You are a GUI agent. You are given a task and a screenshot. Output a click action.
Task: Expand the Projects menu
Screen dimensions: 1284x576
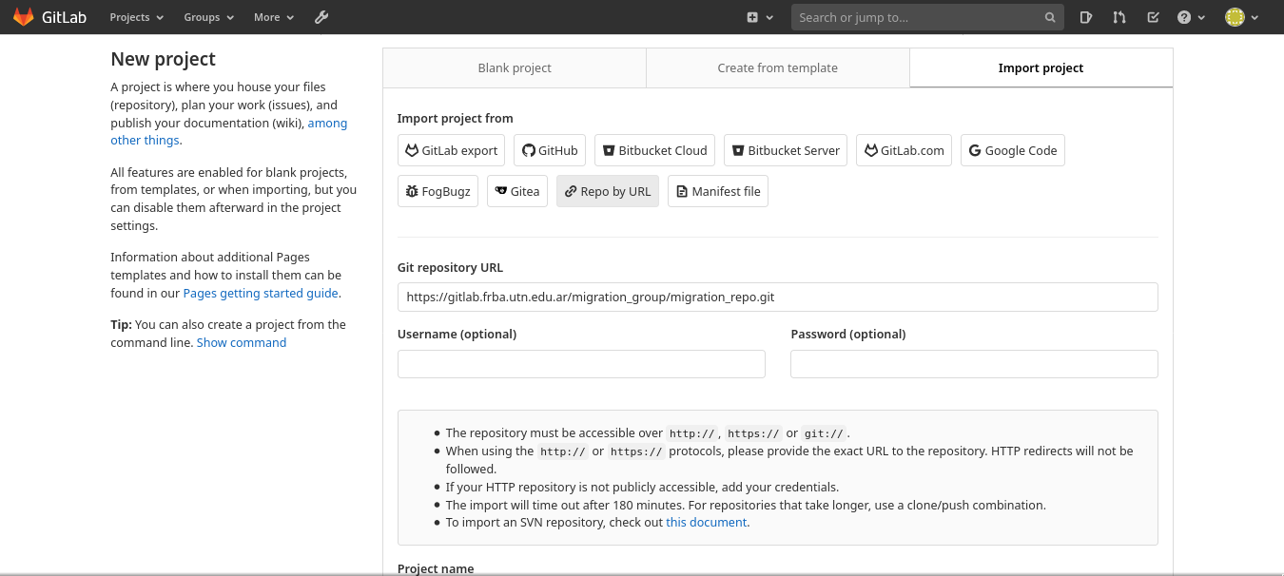tap(136, 17)
